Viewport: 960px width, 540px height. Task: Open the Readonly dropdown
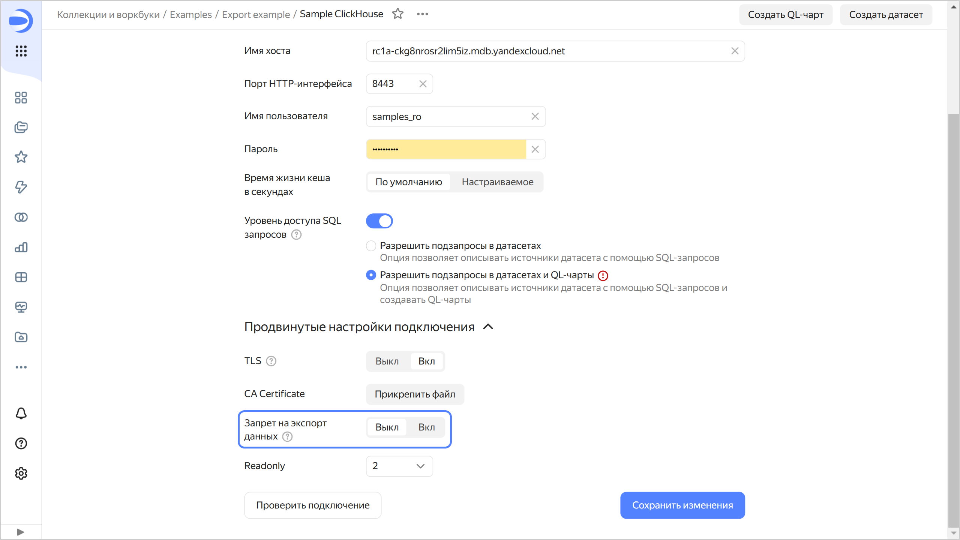point(399,466)
